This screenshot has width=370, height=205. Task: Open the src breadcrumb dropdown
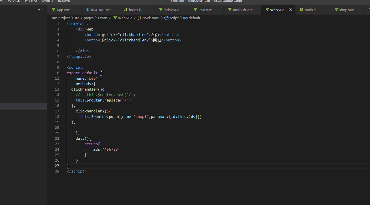point(77,18)
